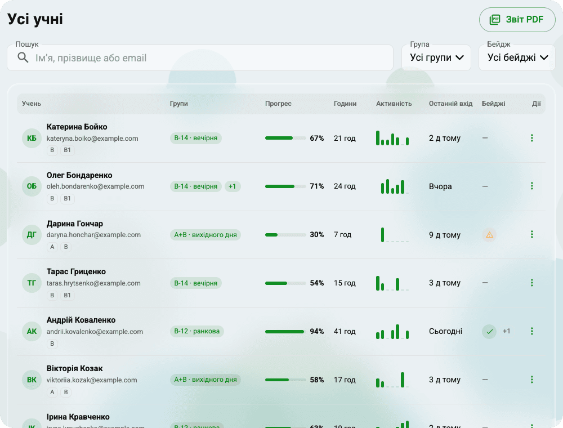Open actions menu for Вікторія Козак
563x428 pixels.
[x=532, y=380]
